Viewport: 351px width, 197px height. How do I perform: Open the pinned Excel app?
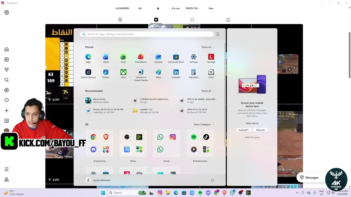123,58
